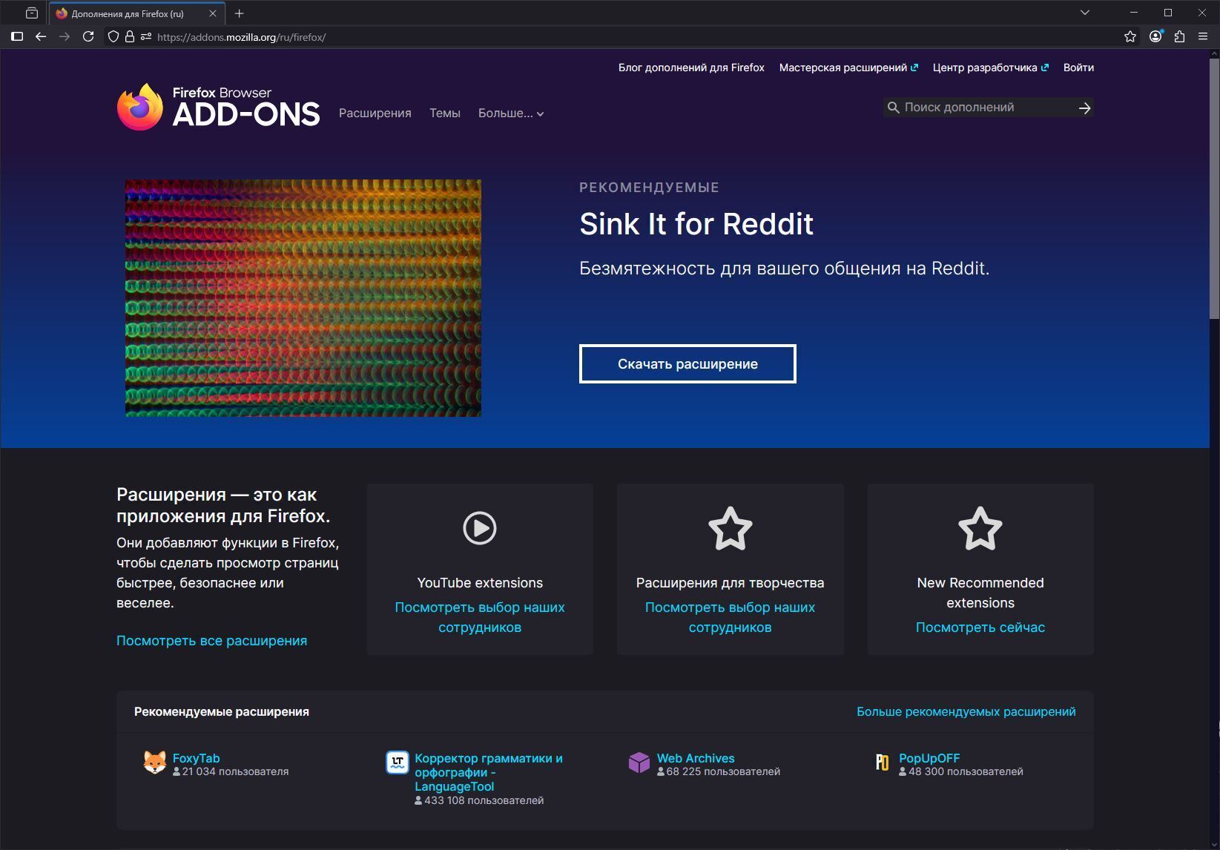The height and width of the screenshot is (850, 1220).
Task: Open the Firefox account icon
Action: click(x=1155, y=36)
